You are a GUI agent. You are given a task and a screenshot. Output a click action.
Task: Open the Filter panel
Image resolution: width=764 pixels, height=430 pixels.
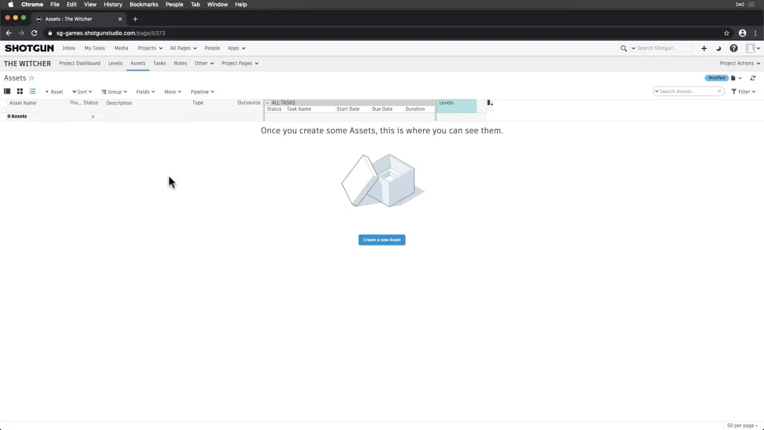(743, 92)
